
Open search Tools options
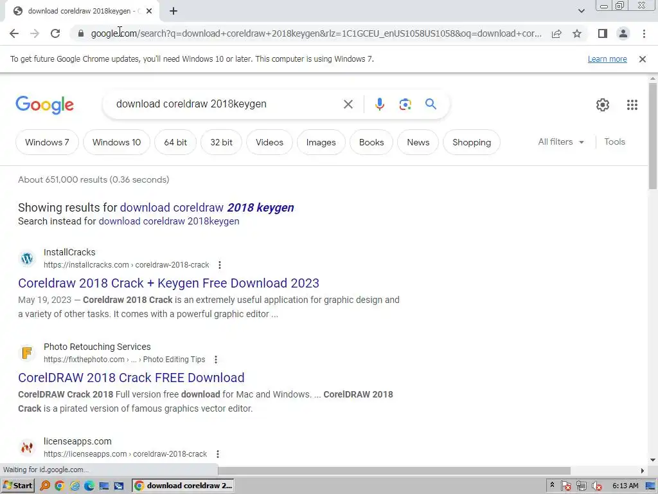614,142
